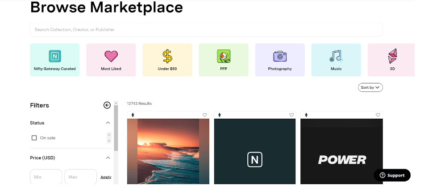Click the Filters heading
The image size is (424, 186).
[39, 105]
